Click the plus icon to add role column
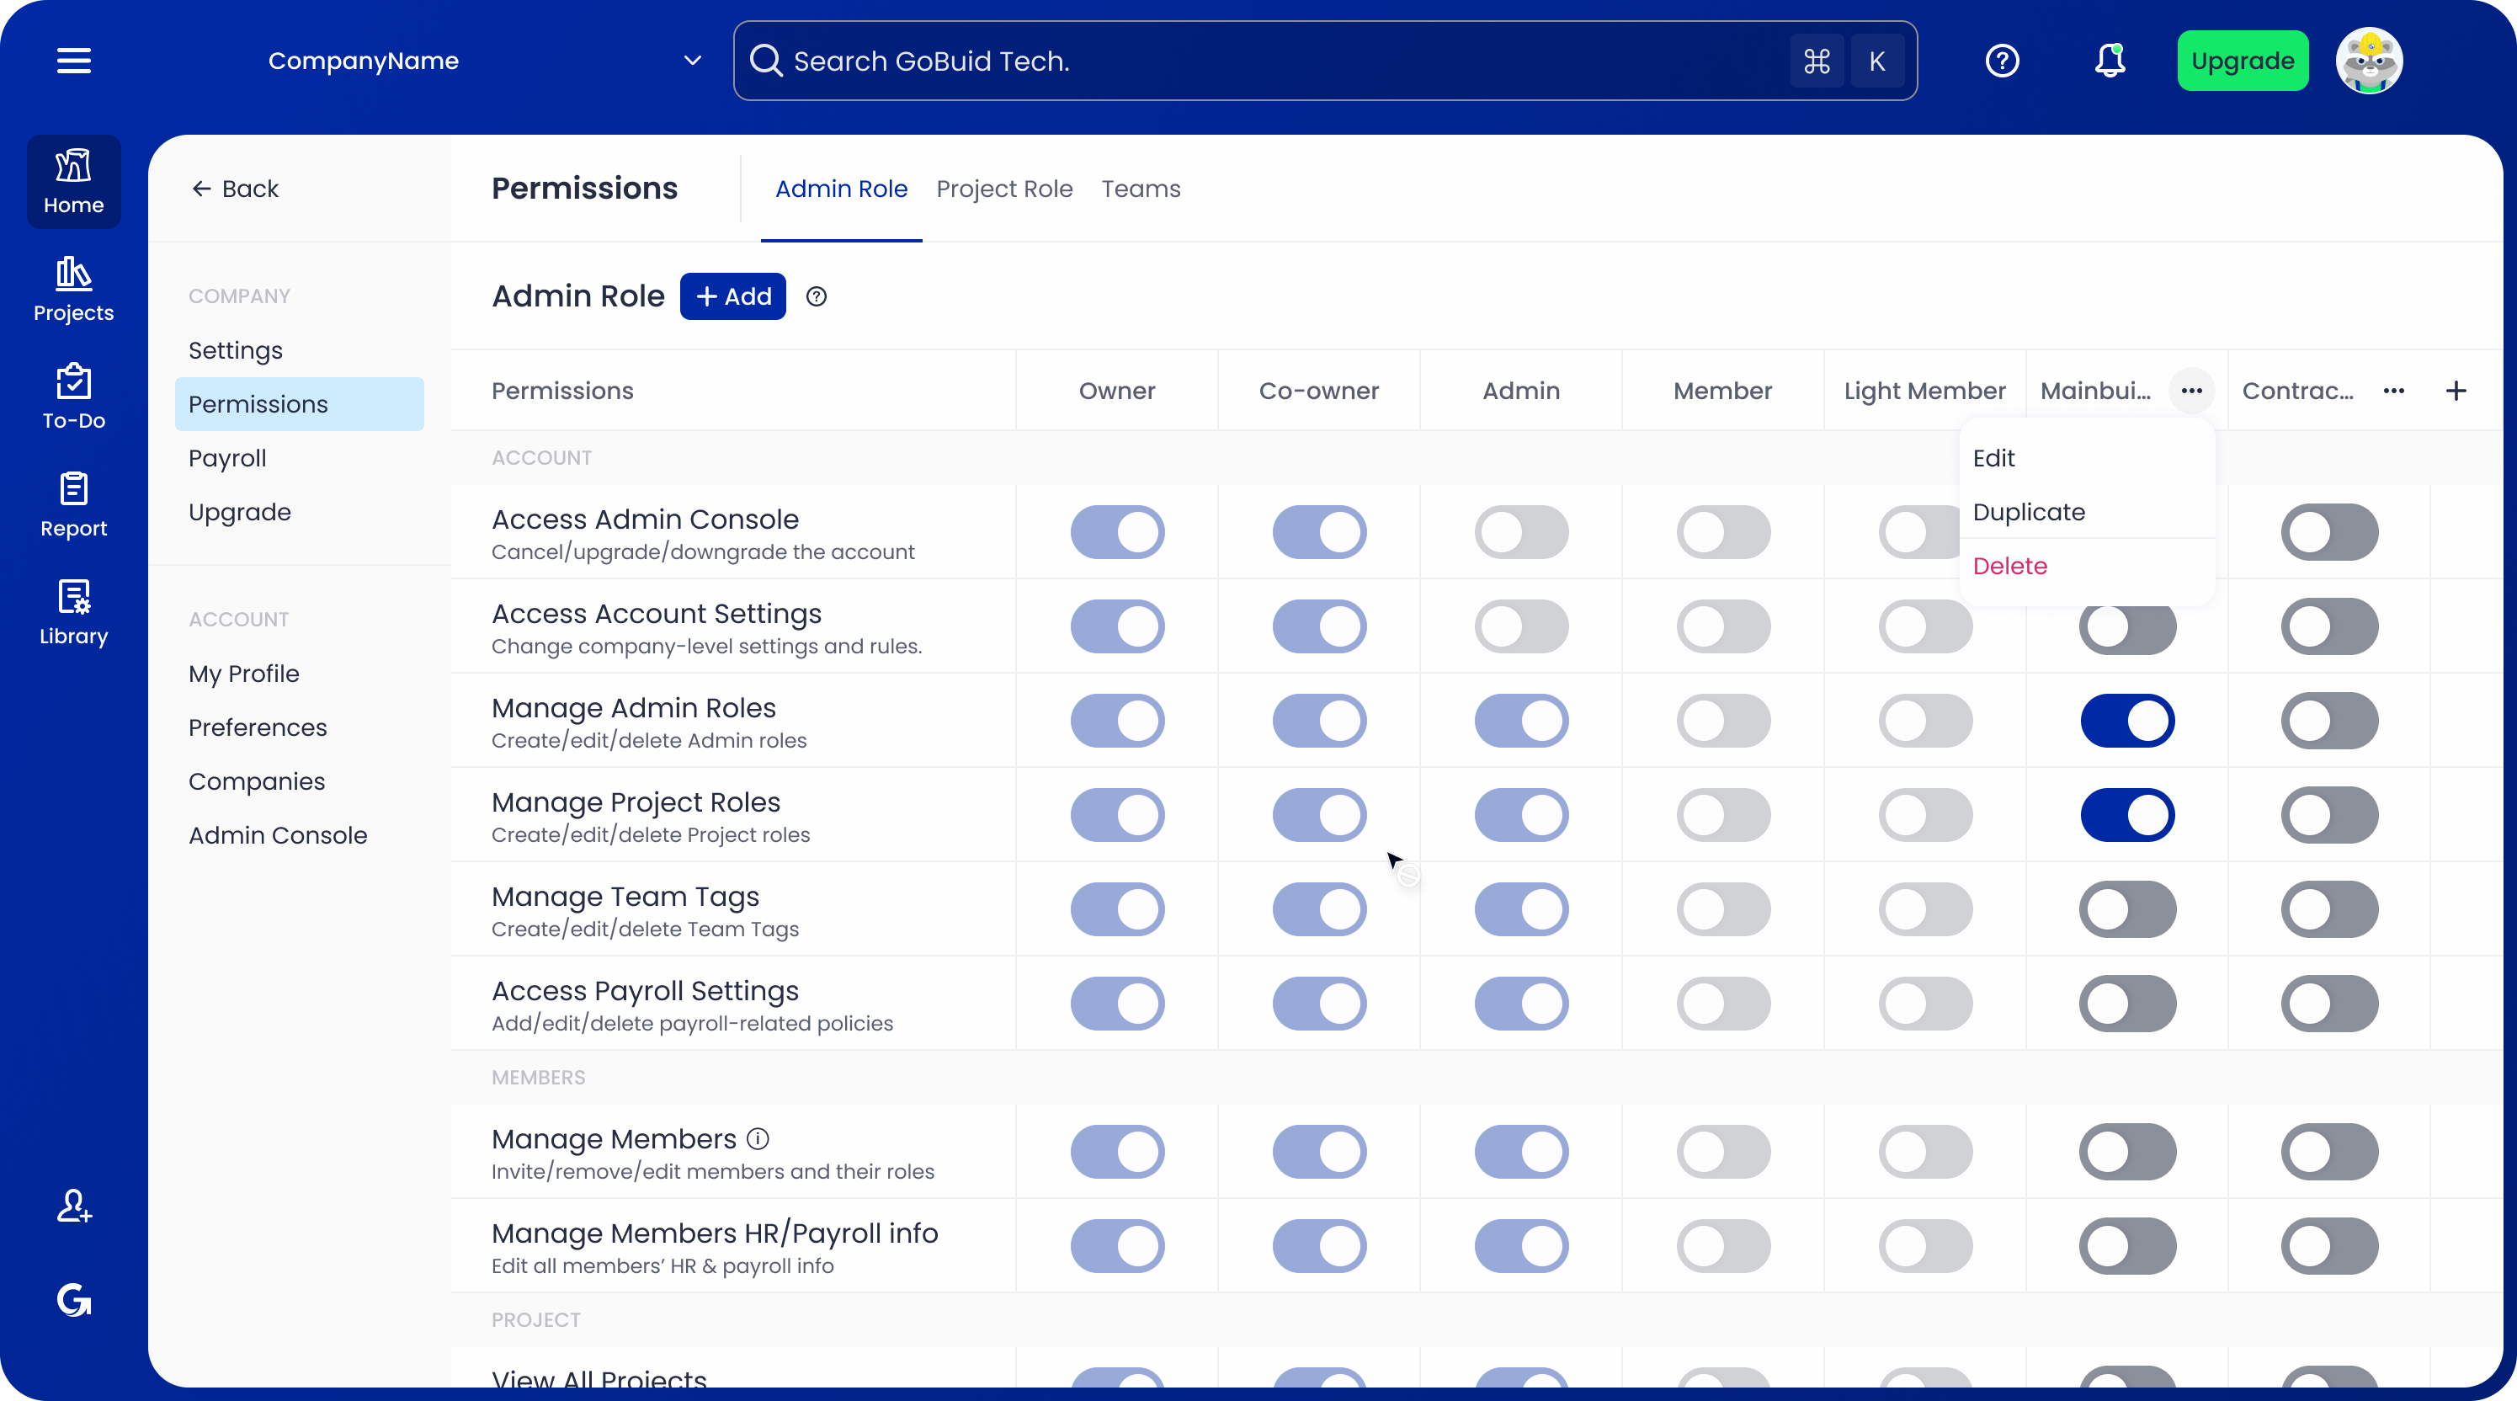This screenshot has width=2517, height=1401. 2456,391
